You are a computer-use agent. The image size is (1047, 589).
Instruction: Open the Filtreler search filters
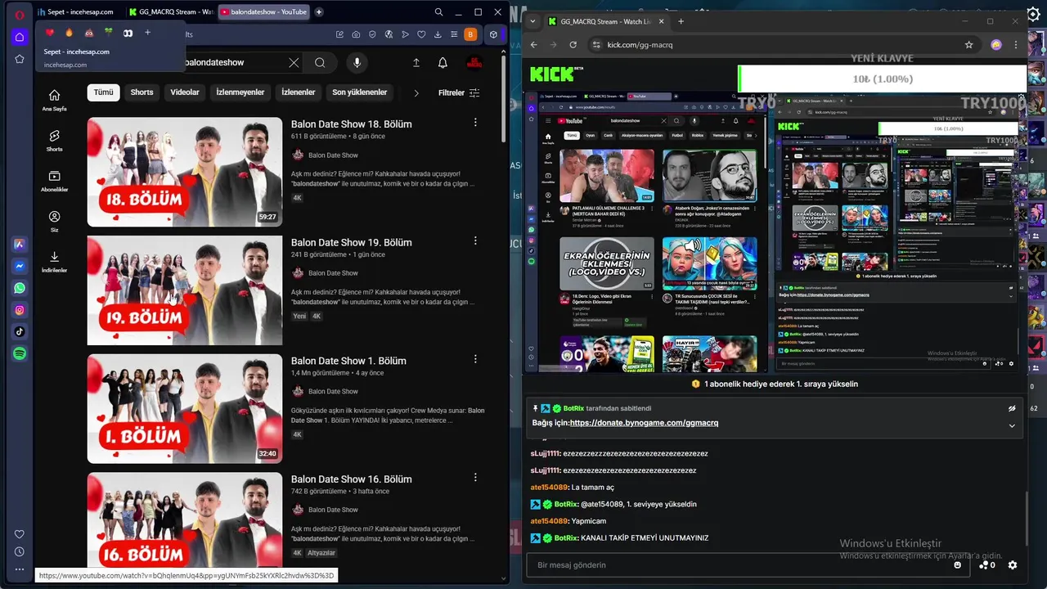click(459, 92)
